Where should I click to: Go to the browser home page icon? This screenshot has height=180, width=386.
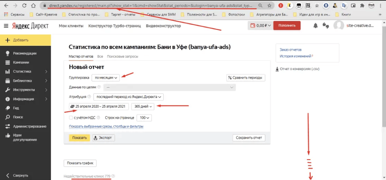click(x=34, y=5)
